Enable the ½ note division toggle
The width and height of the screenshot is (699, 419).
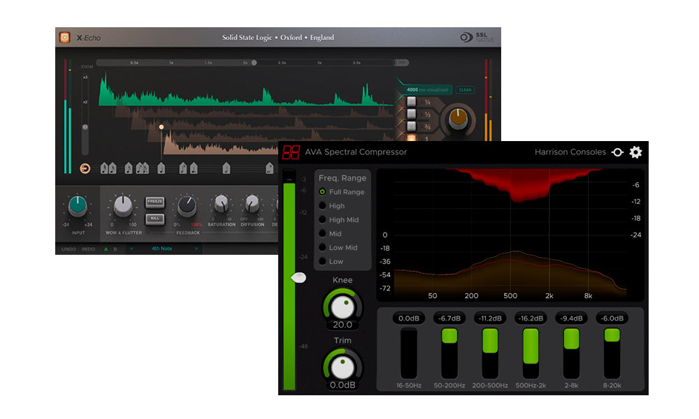click(x=411, y=115)
